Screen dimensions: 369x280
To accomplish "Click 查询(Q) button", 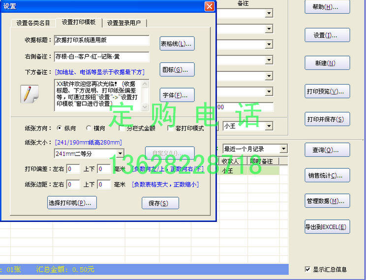I will click(327, 150).
